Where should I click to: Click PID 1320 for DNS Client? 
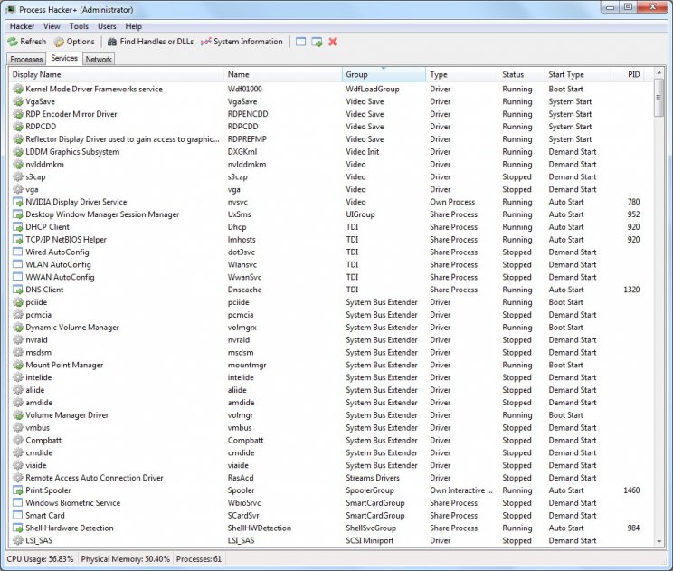631,290
